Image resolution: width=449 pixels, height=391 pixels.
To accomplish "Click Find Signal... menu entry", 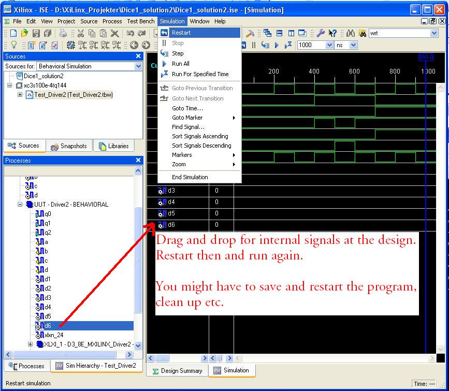I will pos(199,127).
